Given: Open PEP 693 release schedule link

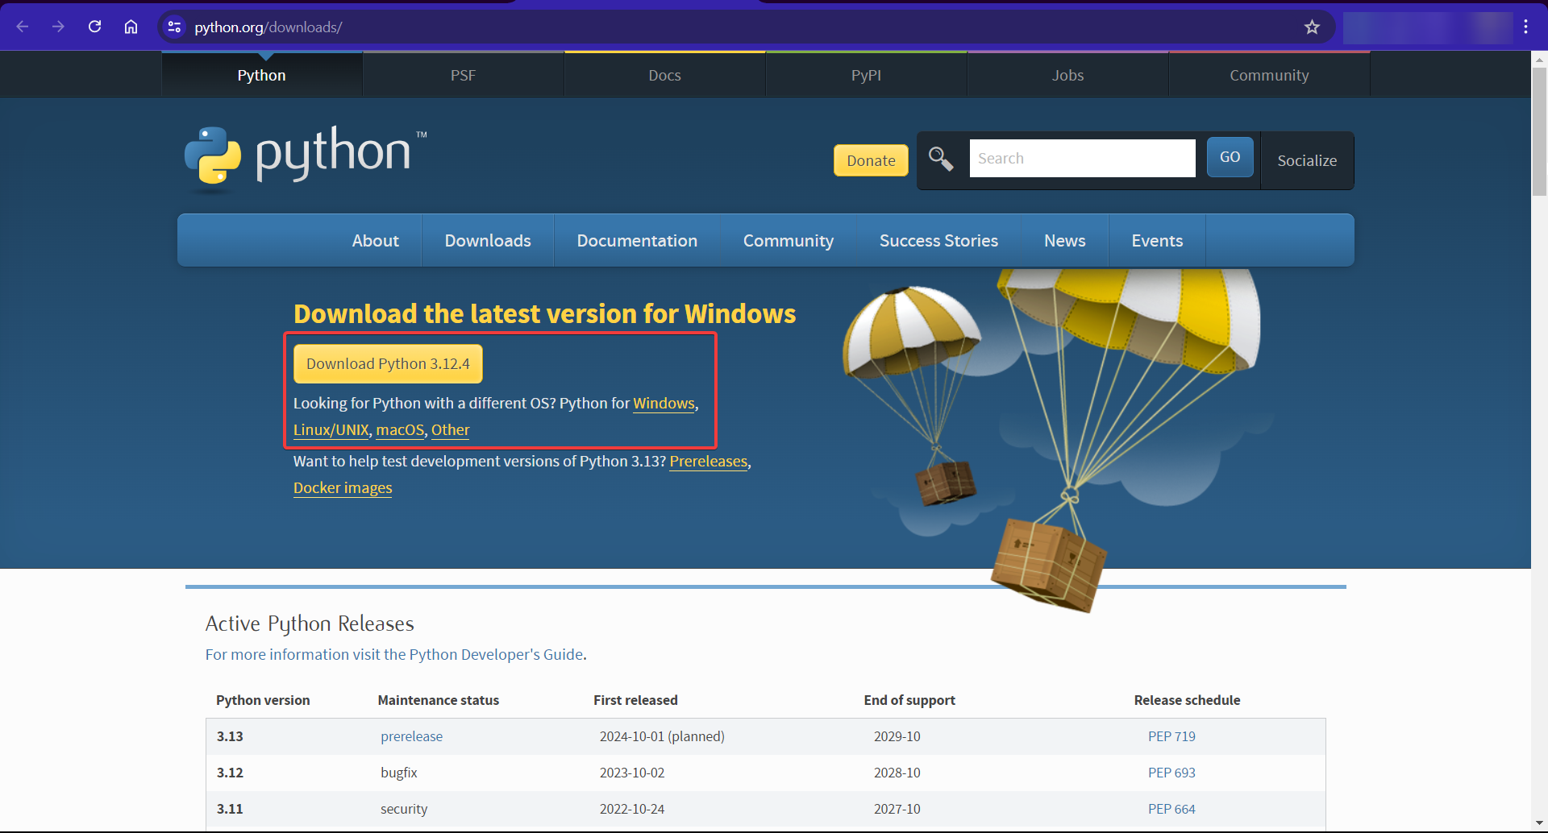Looking at the screenshot, I should click(1171, 773).
